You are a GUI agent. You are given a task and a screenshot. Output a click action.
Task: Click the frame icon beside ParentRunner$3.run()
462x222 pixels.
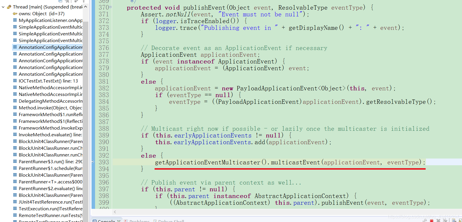[15, 161]
